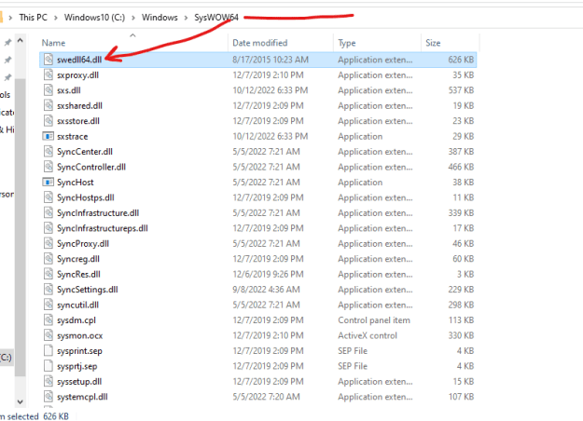Sort files by Name column header

53,43
